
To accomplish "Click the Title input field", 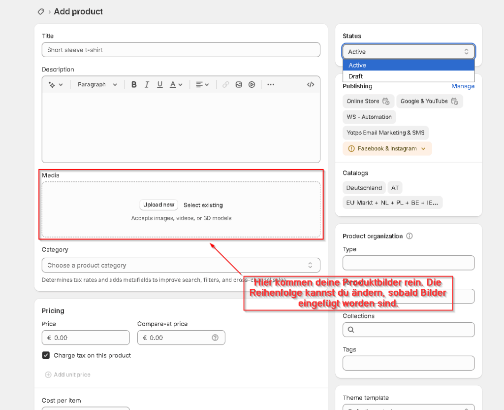I will tap(181, 50).
